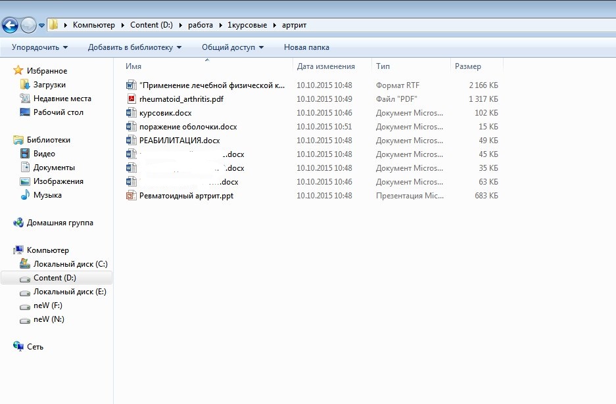
Task: Click the Домашняя группа globe icon
Action: (x=18, y=223)
